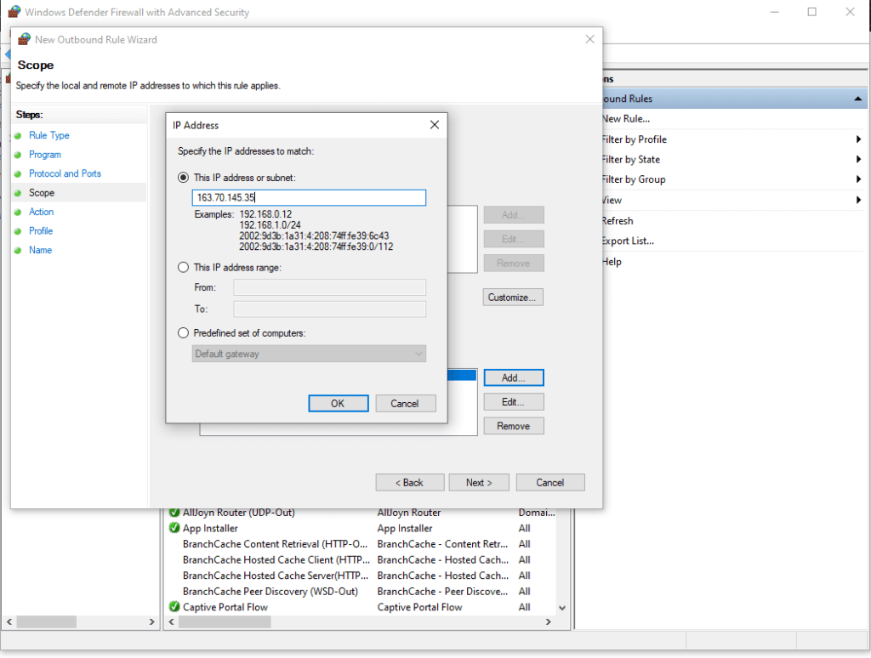Open the Name wizard step
871x658 pixels.
[40, 250]
